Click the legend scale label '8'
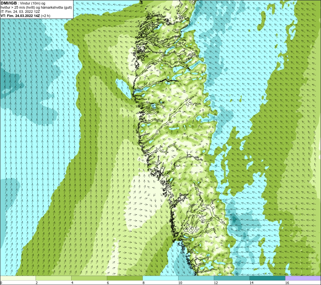The width and height of the screenshot is (321, 285). [143, 283]
